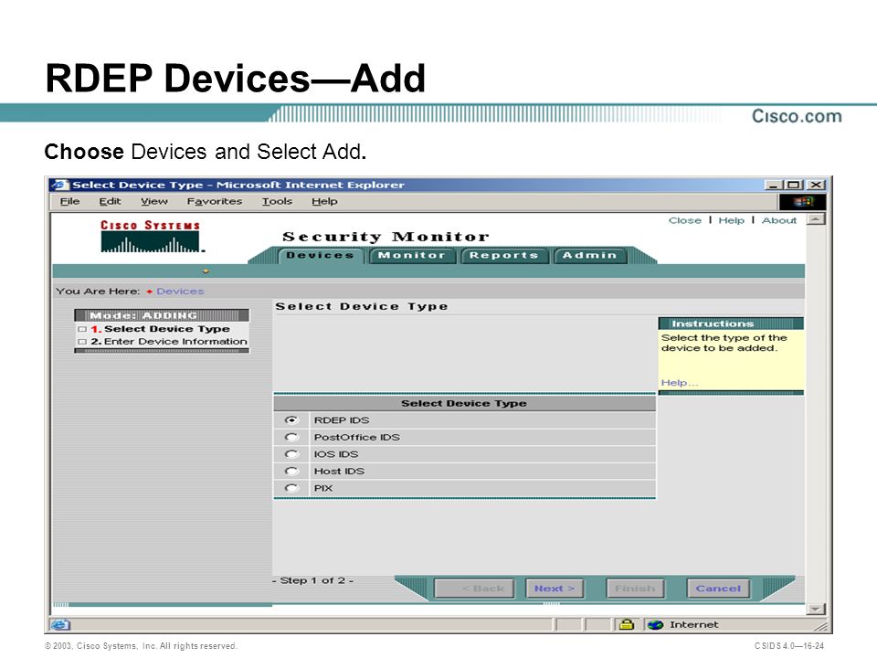Click the Windows flag throbber icon
This screenshot has width=877, height=658.
click(x=803, y=201)
